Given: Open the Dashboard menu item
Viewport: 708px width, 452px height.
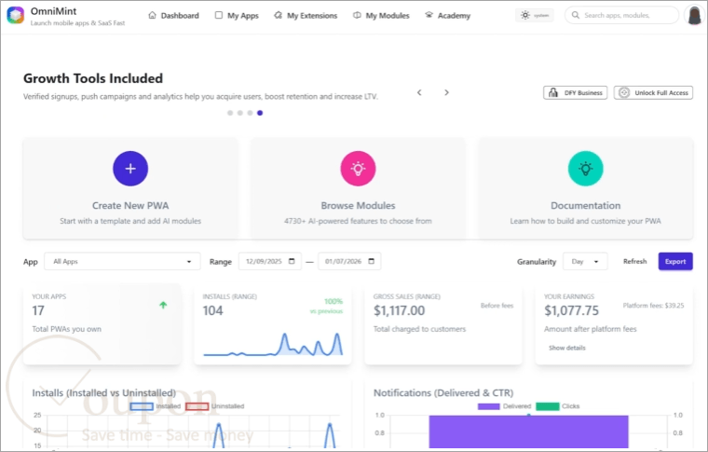Looking at the screenshot, I should [173, 15].
